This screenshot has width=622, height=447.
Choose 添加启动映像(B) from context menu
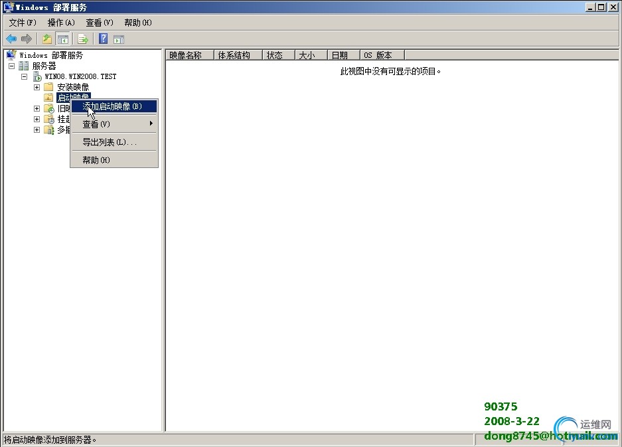pos(114,106)
